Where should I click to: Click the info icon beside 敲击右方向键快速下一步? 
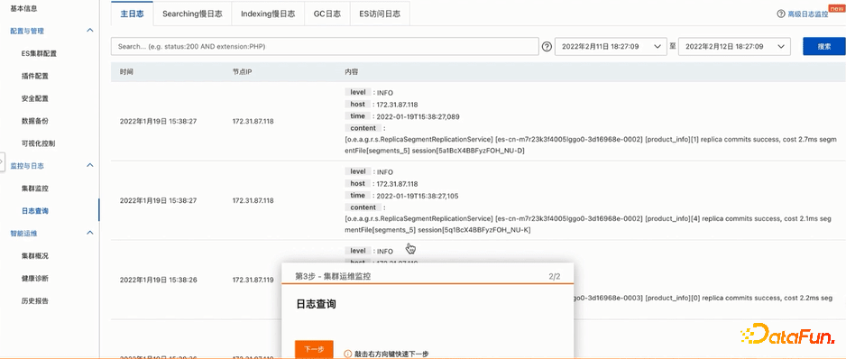pos(347,354)
